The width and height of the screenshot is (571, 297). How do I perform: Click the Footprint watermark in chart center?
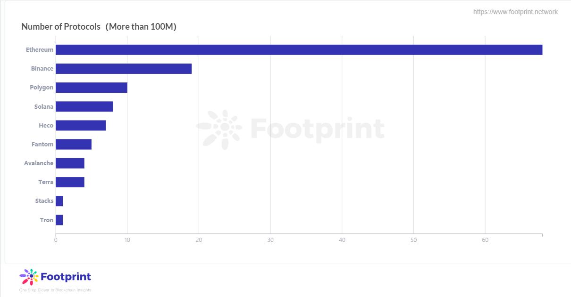click(290, 128)
